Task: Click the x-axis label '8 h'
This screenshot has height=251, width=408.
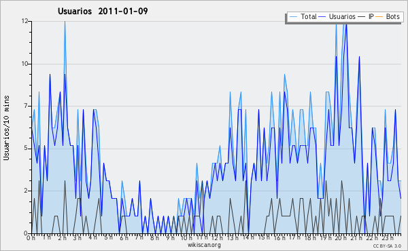Action: (154, 238)
